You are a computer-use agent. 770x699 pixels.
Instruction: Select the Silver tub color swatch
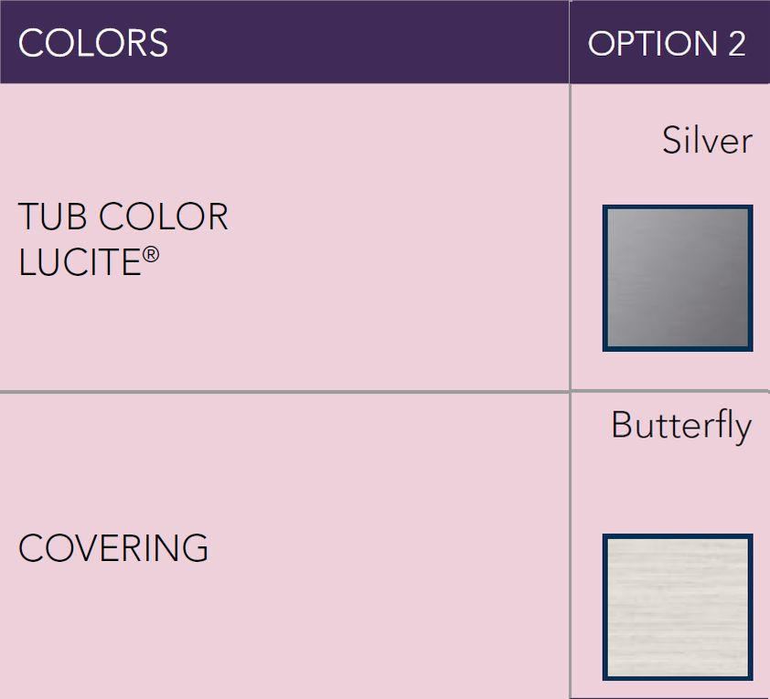pyautogui.click(x=678, y=278)
